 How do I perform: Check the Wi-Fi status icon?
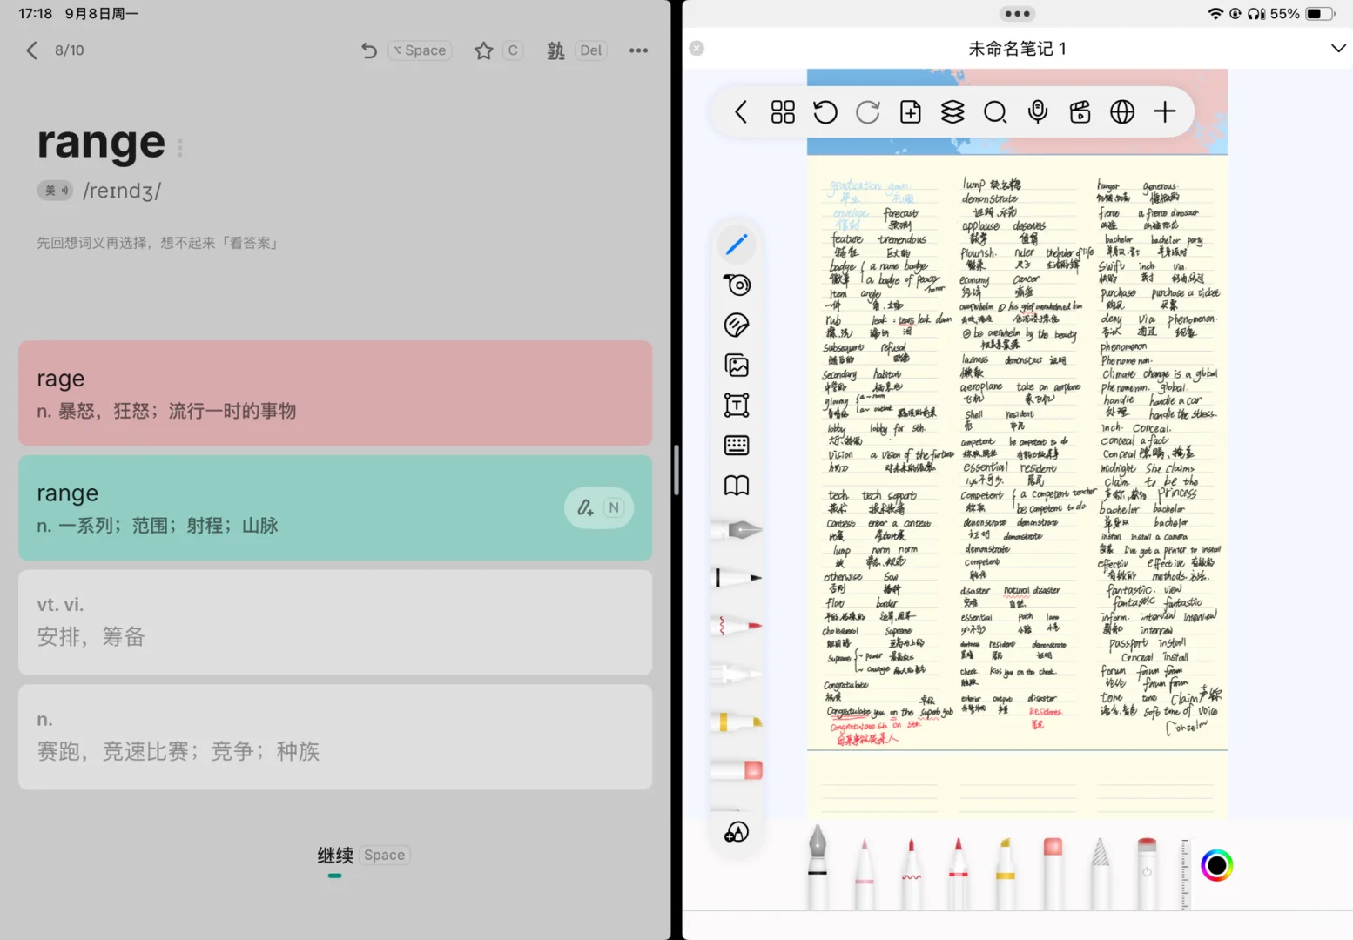click(x=1215, y=13)
